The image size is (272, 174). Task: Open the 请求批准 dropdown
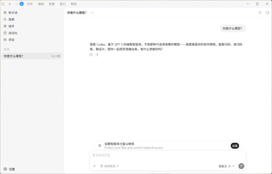[109, 166]
